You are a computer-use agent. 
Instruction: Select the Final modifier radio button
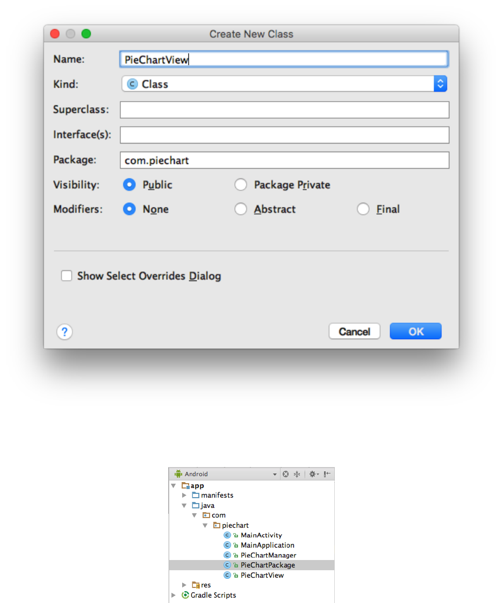tap(363, 209)
